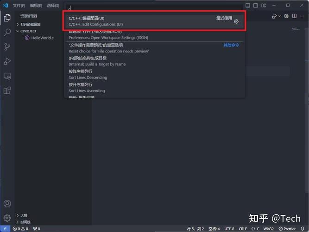Select Preferences: Open Workspace Settings (JSON)
309x232 pixels.
point(155,34)
